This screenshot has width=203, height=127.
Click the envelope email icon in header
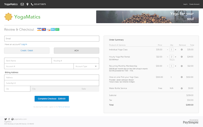[22, 4]
